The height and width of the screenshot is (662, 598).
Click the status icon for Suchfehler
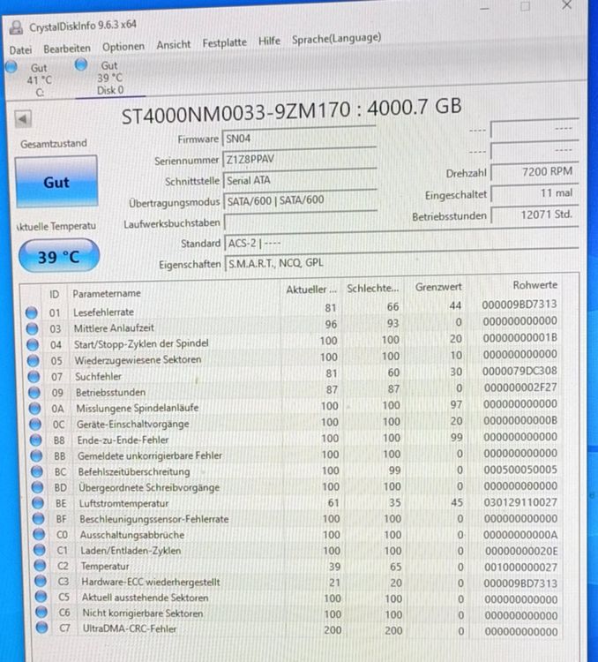(34, 377)
